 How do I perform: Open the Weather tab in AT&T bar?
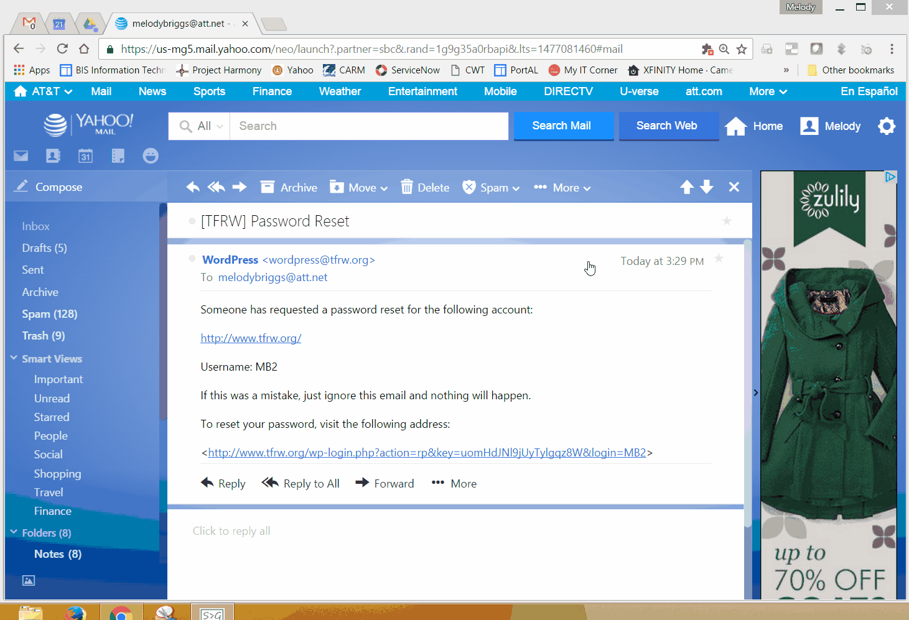coord(340,91)
